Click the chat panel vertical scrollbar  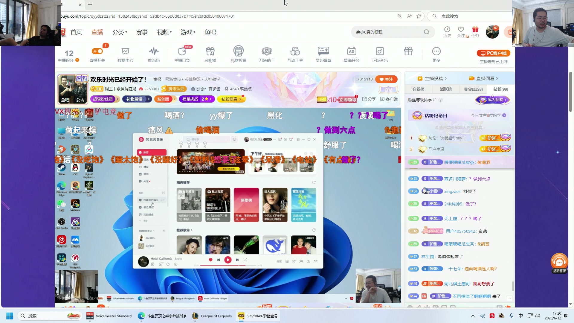coord(513,286)
